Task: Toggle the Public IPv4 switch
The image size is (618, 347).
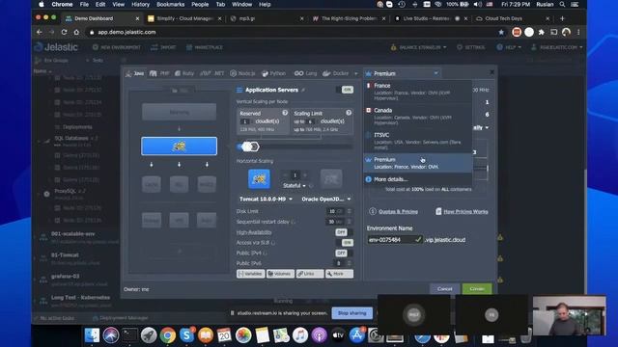Action: click(x=344, y=253)
